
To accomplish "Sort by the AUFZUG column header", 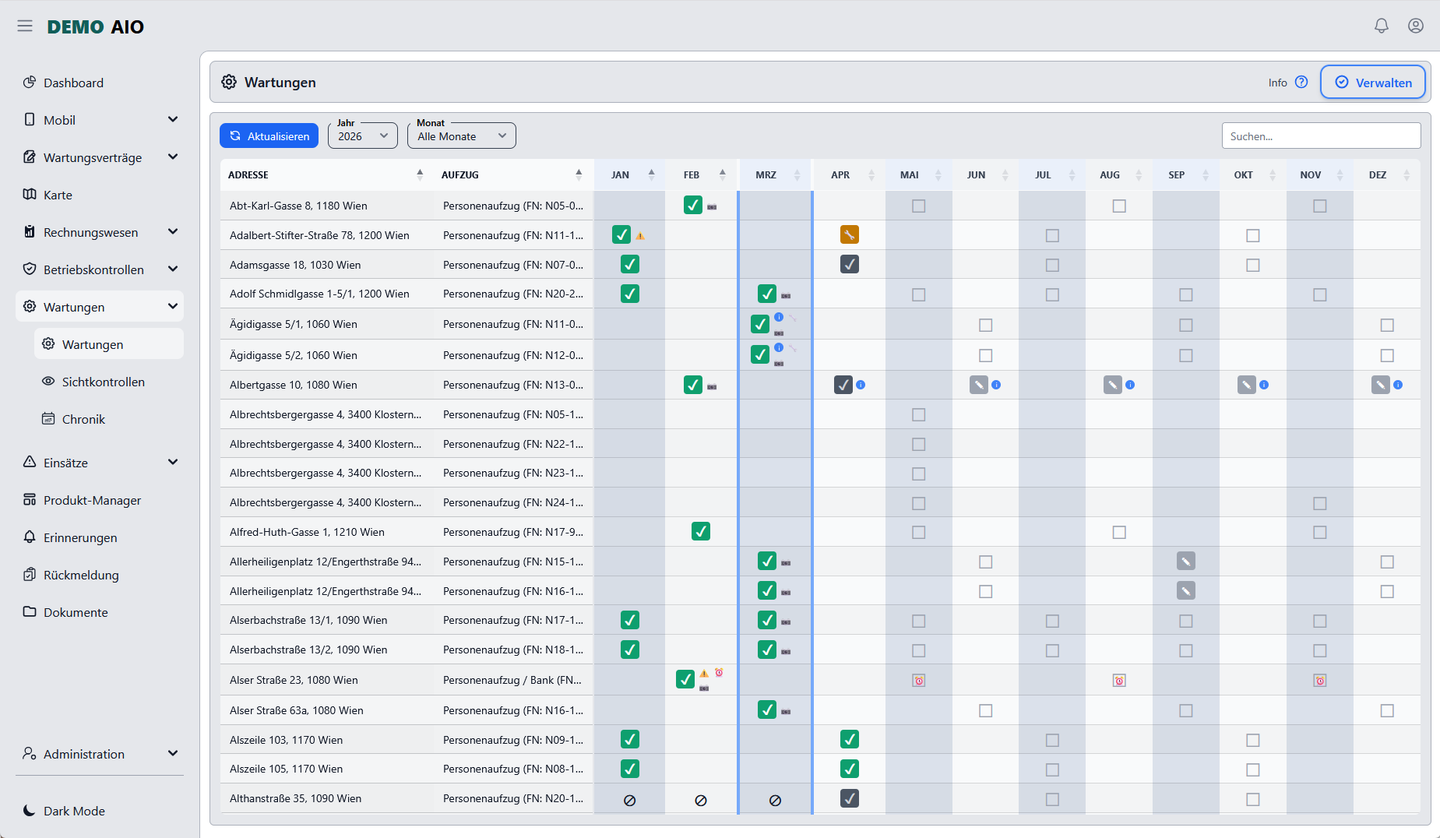I will (x=512, y=174).
